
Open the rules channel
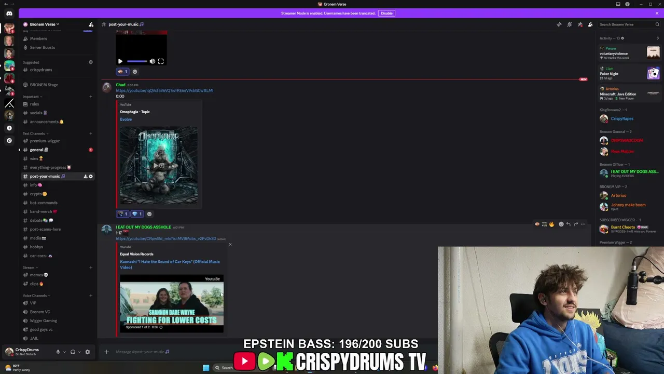click(x=58, y=104)
